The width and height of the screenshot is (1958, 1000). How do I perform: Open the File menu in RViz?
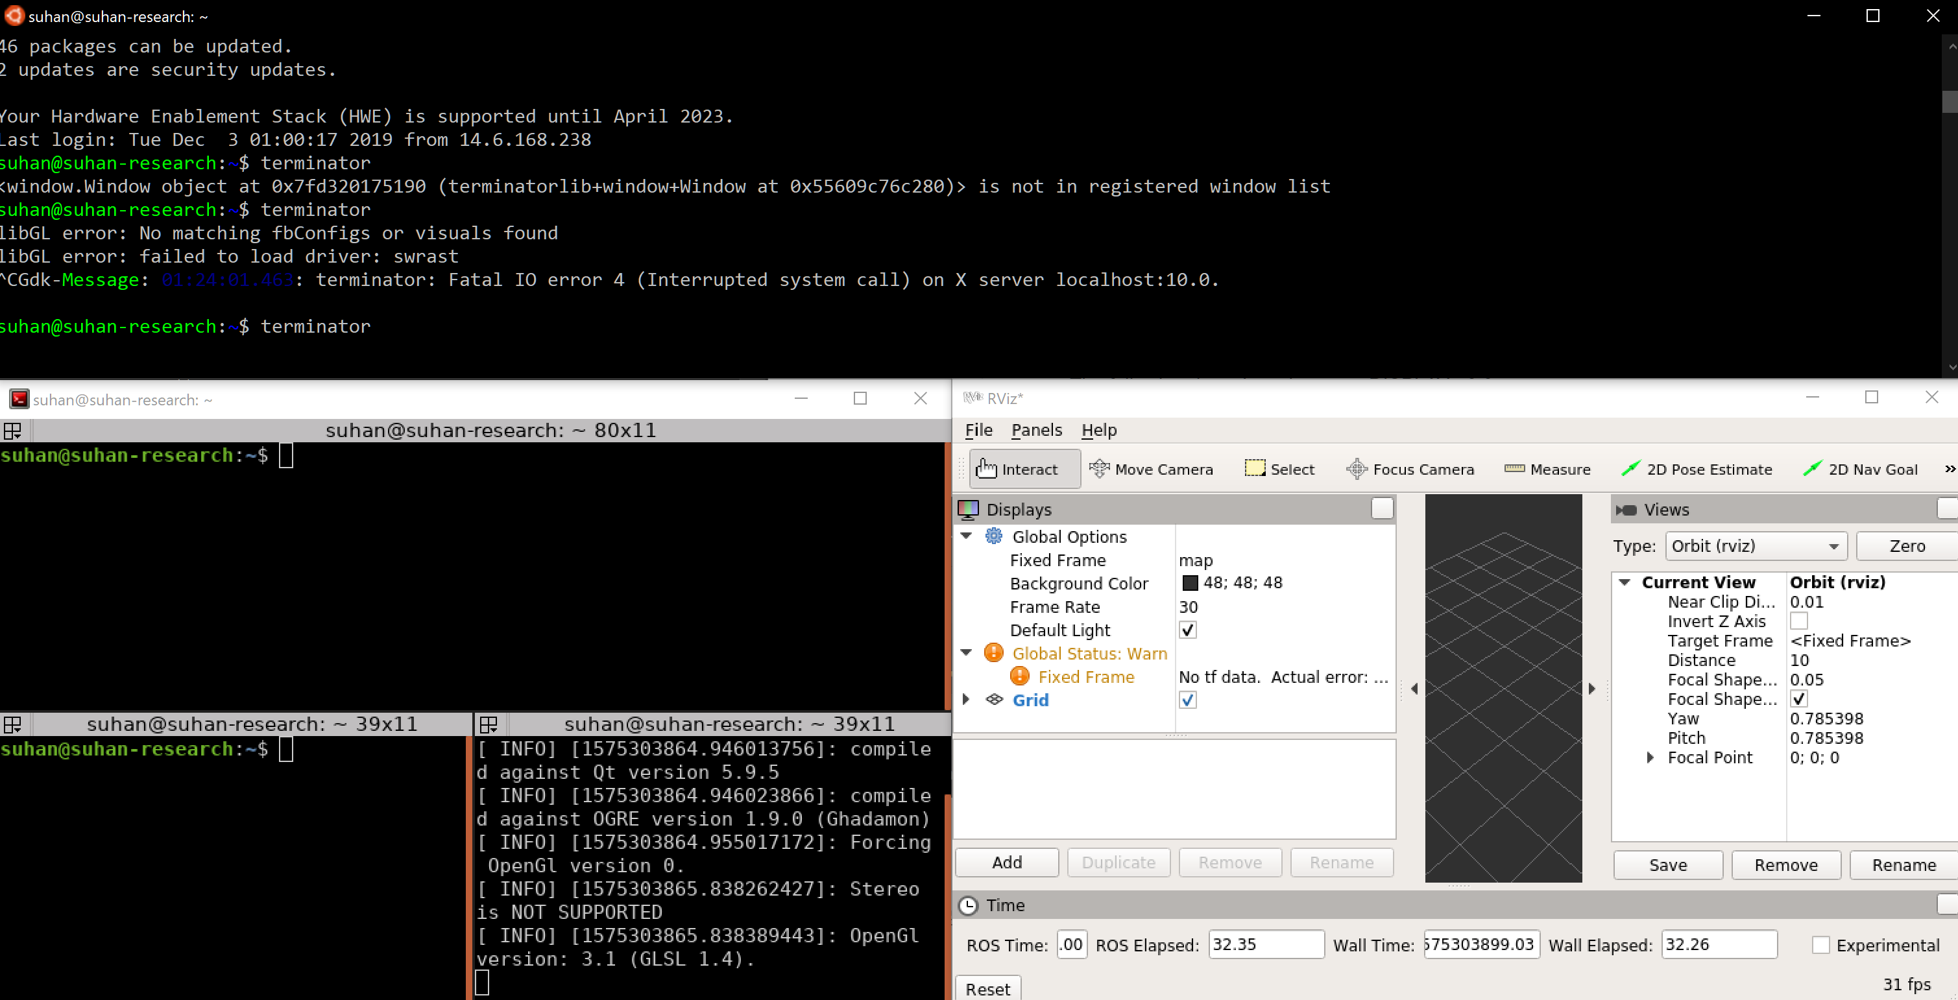978,430
